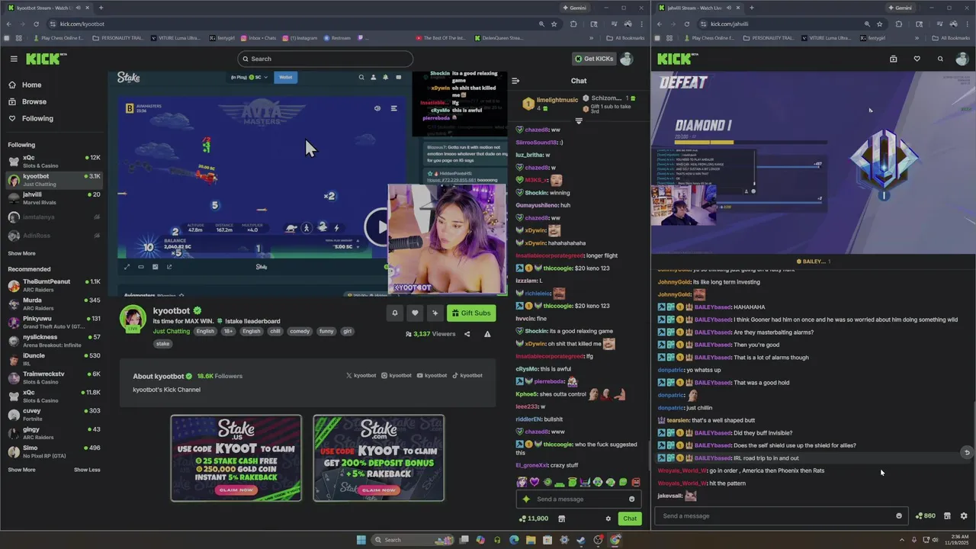Open emoji picker in kyootbot chat input

tap(631, 499)
